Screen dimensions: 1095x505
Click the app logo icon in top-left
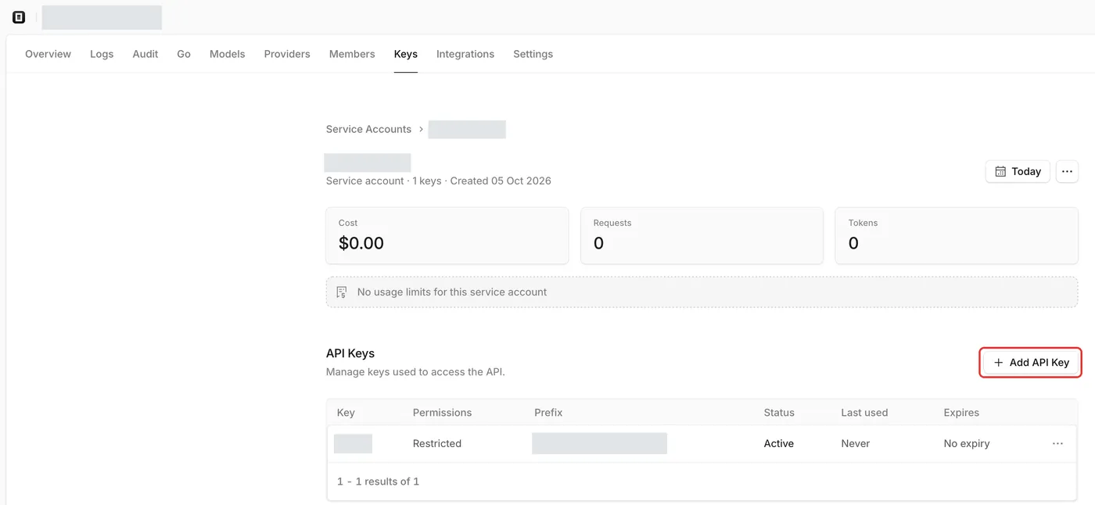pos(19,17)
